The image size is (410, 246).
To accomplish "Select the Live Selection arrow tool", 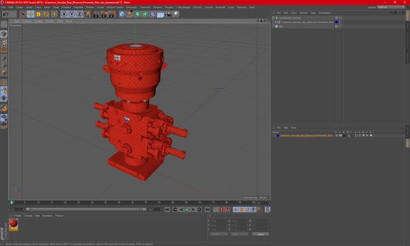I will pos(23,14).
